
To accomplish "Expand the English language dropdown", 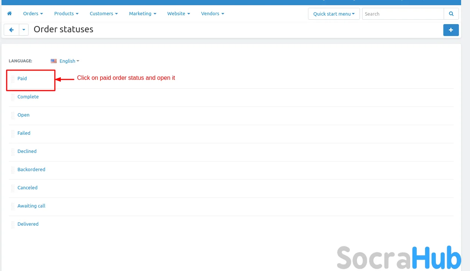I will (65, 61).
